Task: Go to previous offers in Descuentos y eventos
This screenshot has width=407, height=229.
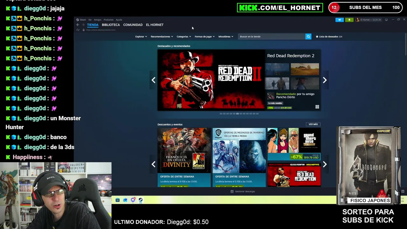Action: [x=153, y=164]
